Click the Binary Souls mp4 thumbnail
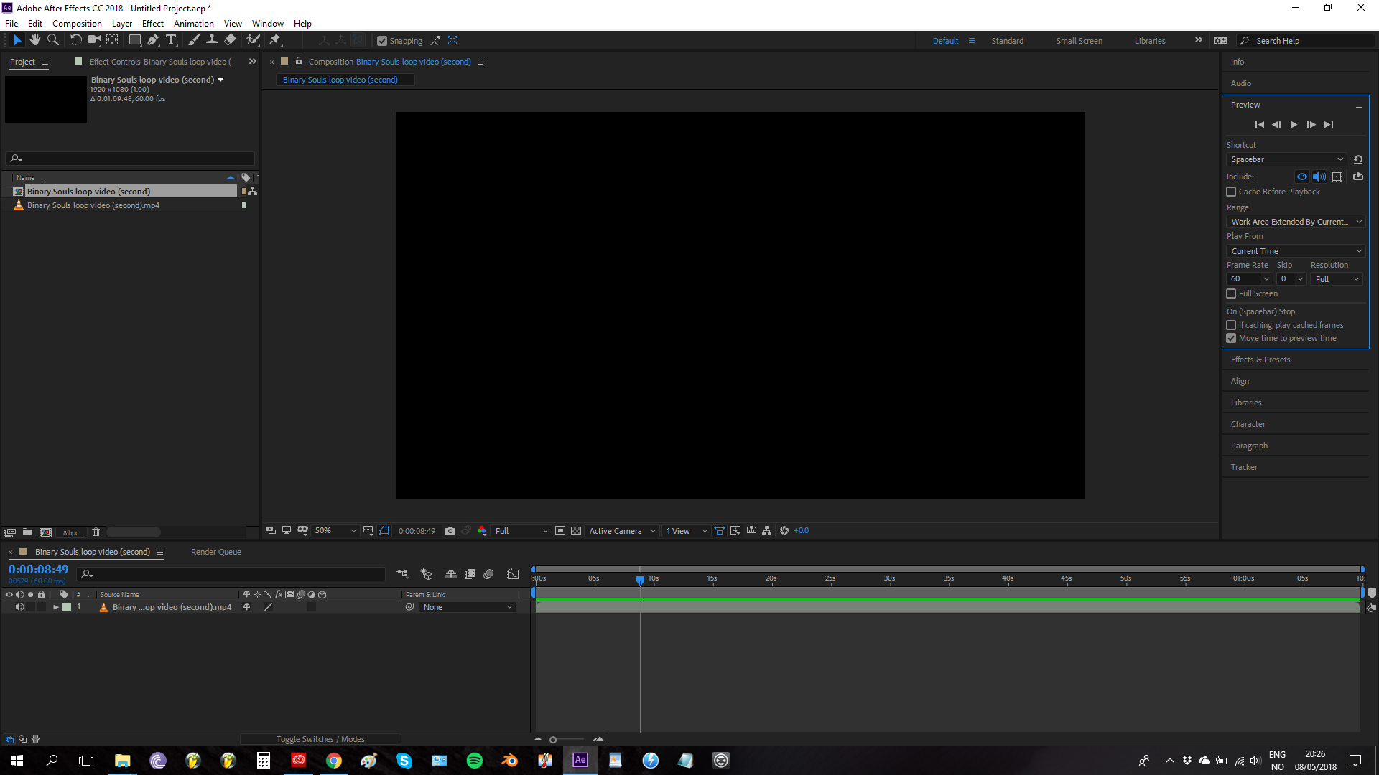The image size is (1379, 775). (19, 205)
